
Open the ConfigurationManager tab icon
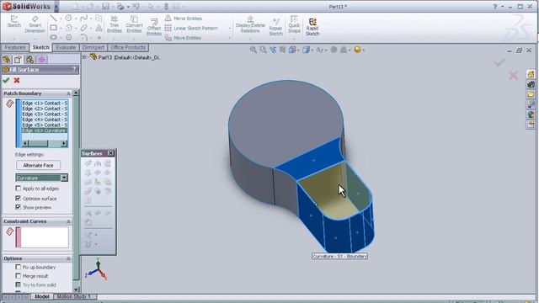pos(30,60)
